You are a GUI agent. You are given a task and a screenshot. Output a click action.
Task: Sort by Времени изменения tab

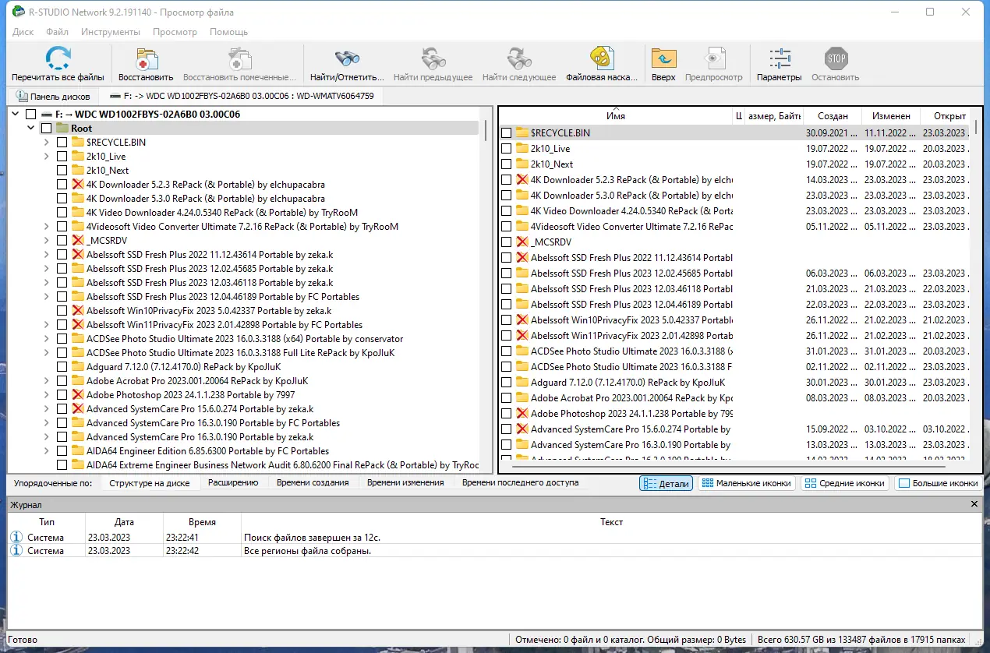[405, 482]
